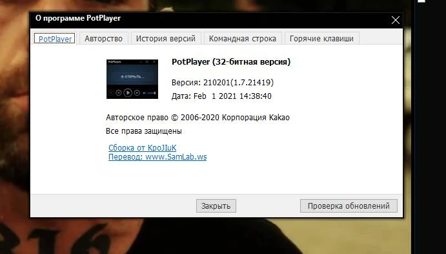Switch to the Авторство tab

(103, 38)
